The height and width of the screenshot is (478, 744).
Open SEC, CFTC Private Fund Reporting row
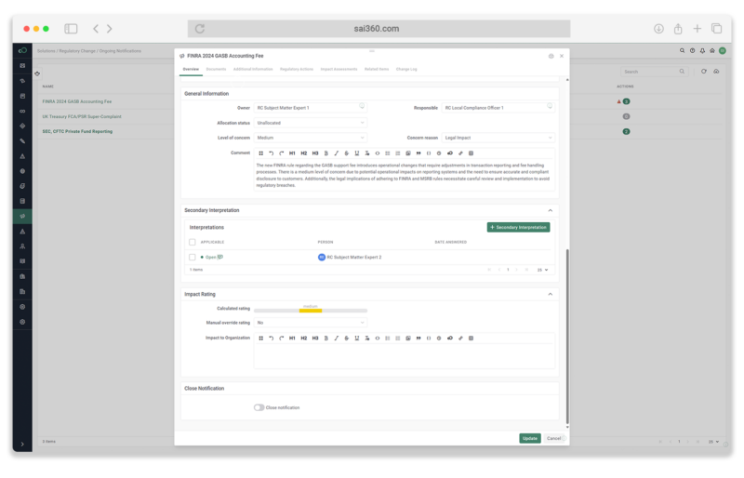click(77, 131)
